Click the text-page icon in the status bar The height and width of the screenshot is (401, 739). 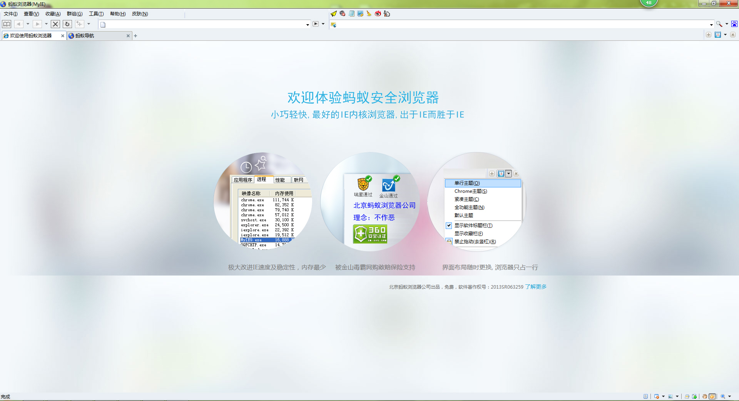[645, 396]
